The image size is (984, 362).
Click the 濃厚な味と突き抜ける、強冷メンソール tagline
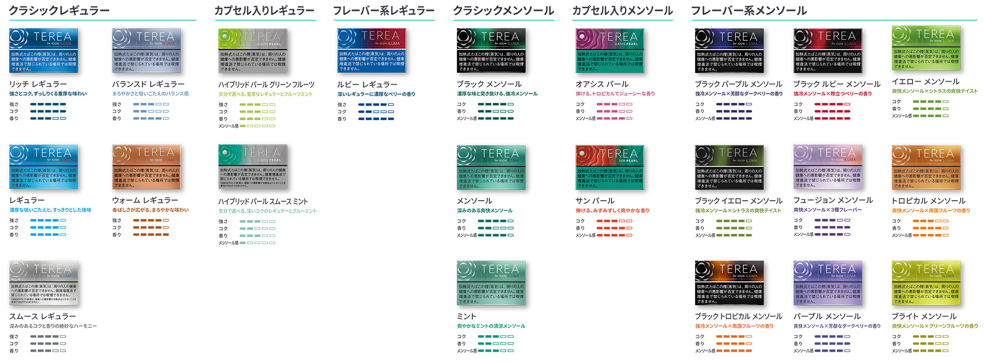pos(497,94)
